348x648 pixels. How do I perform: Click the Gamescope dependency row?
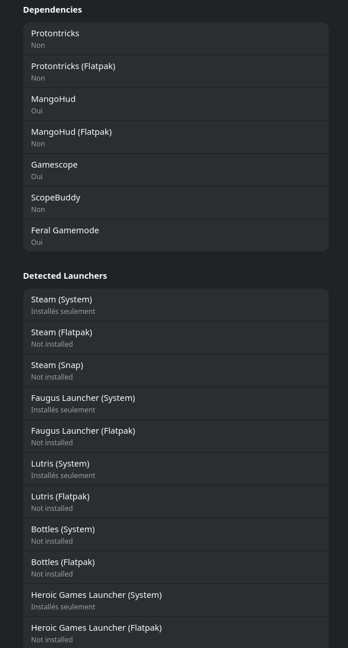tap(176, 170)
